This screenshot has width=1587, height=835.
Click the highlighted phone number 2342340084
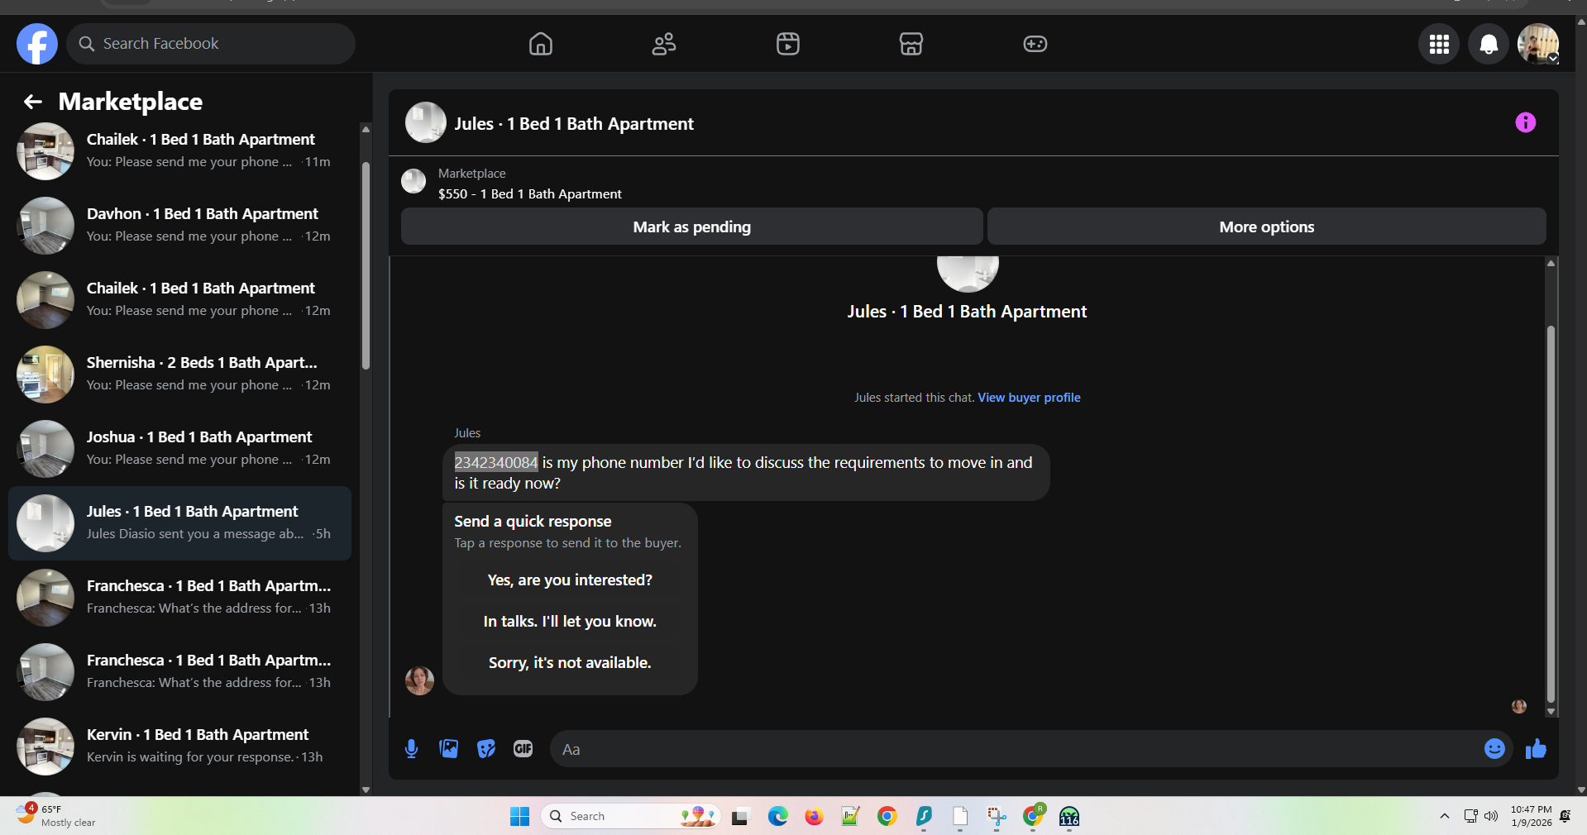click(x=496, y=463)
